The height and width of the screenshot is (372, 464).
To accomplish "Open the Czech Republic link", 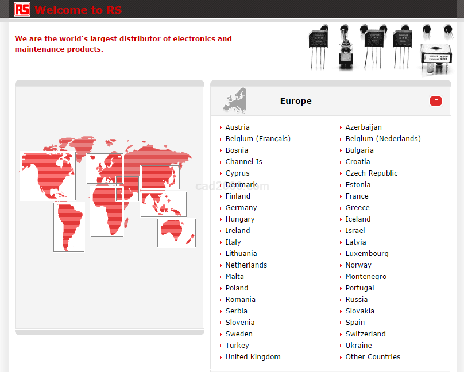I will 371,173.
